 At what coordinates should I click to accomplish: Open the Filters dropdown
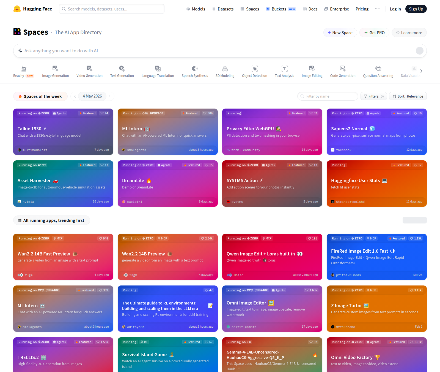click(374, 96)
